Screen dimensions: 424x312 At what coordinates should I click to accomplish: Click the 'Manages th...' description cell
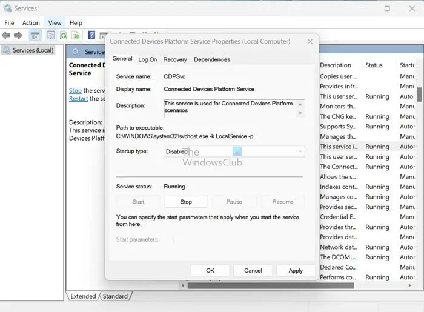(x=338, y=136)
